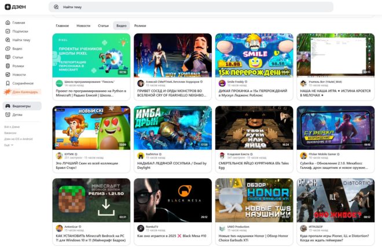Open Сохранённое bookmark icon in sidebar

pyautogui.click(x=8, y=83)
